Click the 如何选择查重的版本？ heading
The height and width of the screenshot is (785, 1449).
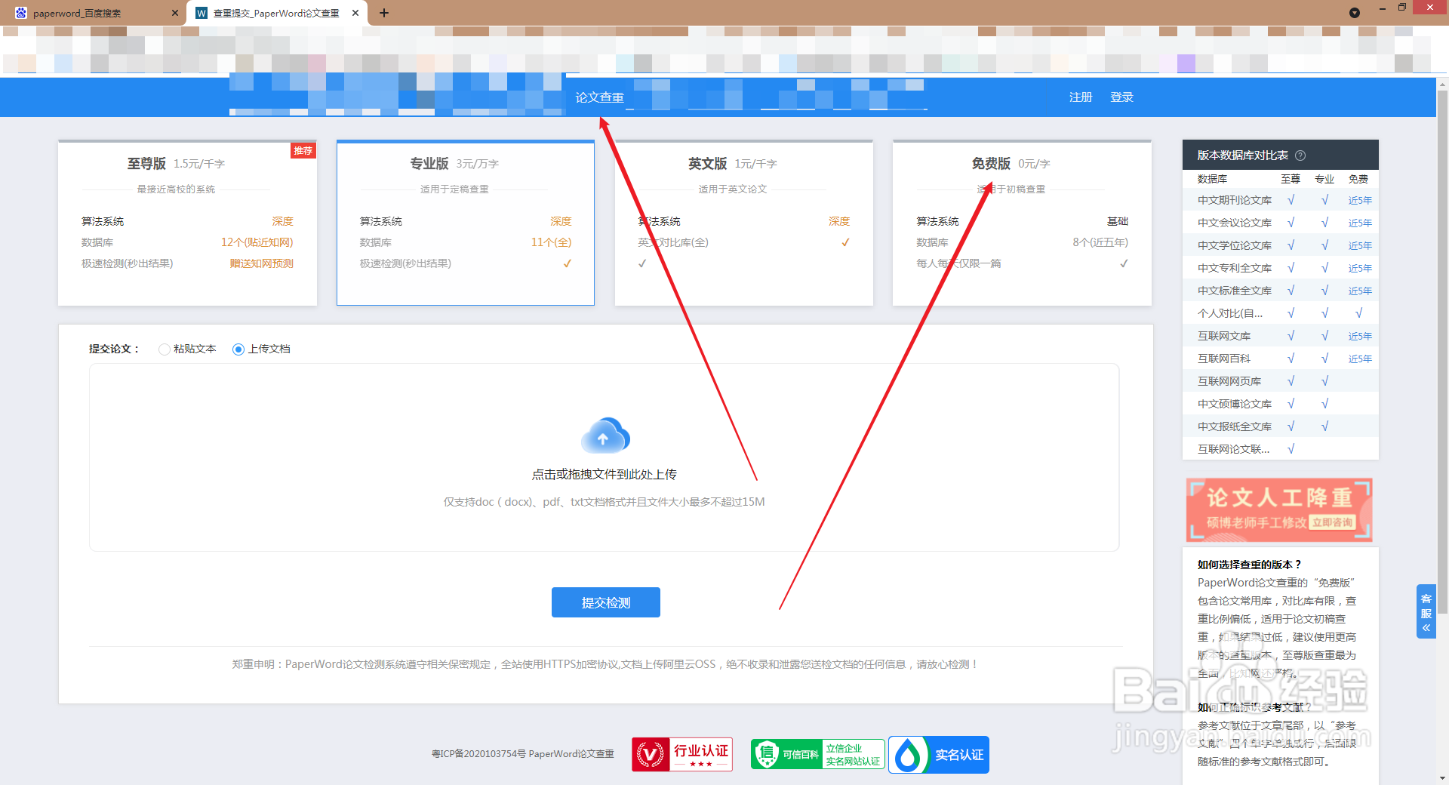[1250, 565]
